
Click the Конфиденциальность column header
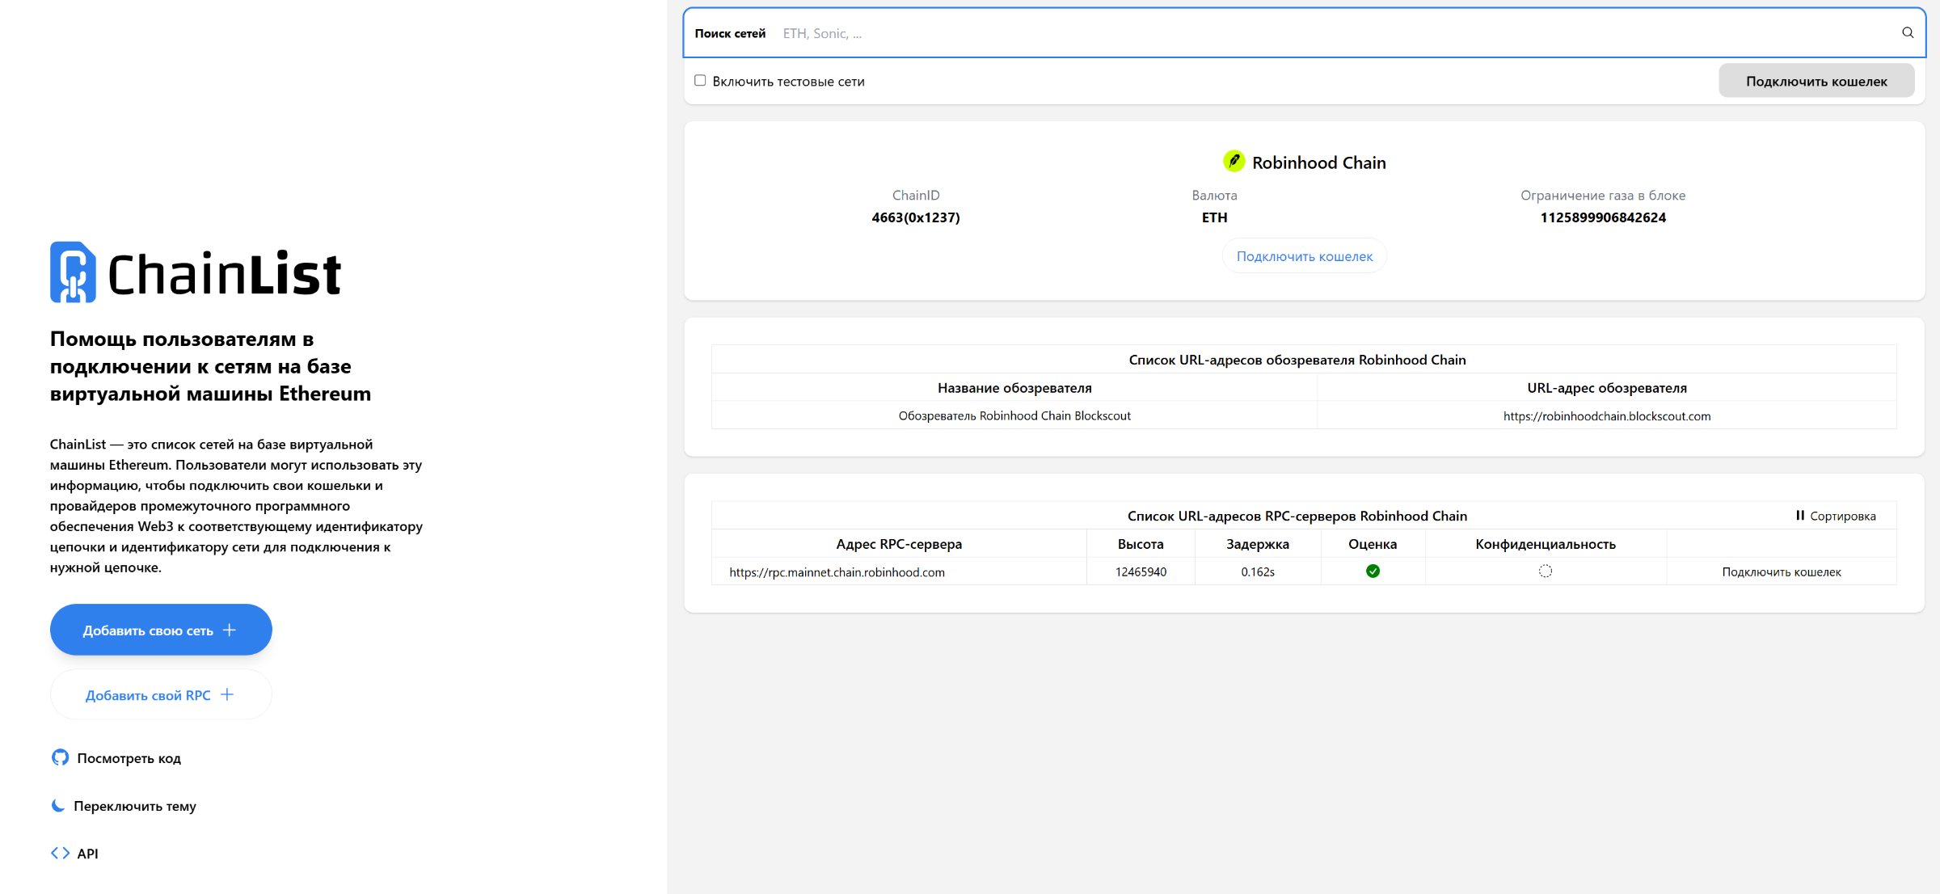coord(1546,544)
